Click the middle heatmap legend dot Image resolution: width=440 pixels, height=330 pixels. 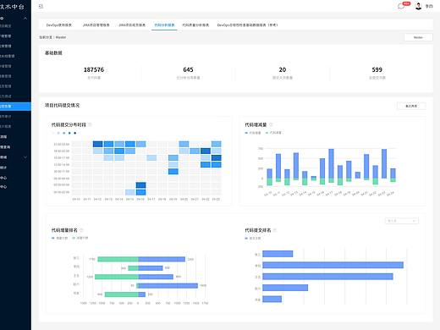pyautogui.click(x=64, y=133)
